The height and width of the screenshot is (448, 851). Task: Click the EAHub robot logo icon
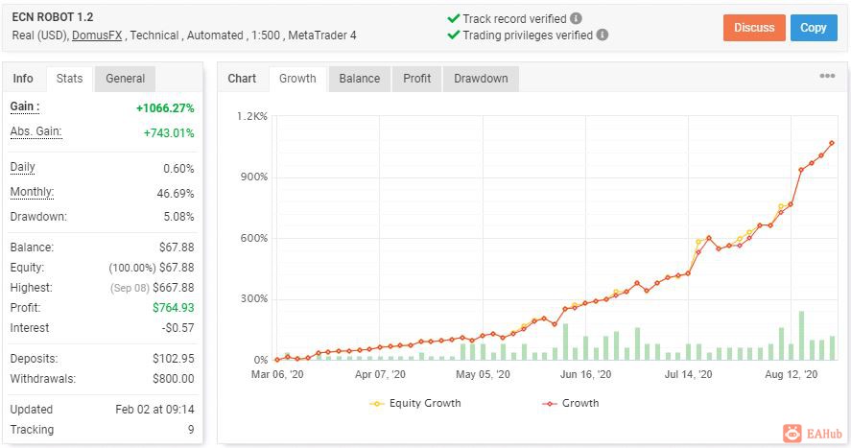(792, 434)
